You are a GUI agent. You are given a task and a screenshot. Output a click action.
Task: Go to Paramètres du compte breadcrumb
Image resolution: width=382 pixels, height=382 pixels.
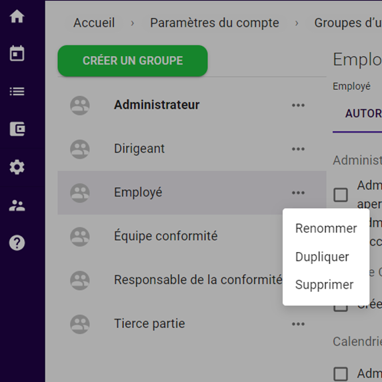tap(215, 23)
